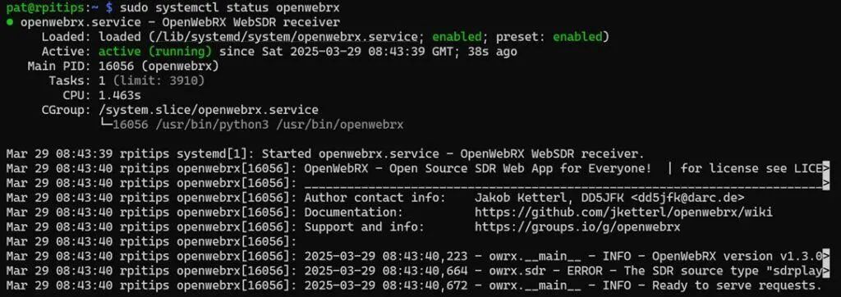This screenshot has width=841, height=297.
Task: Click the Main PID value 16056 (openwebrx)
Action: click(159, 66)
